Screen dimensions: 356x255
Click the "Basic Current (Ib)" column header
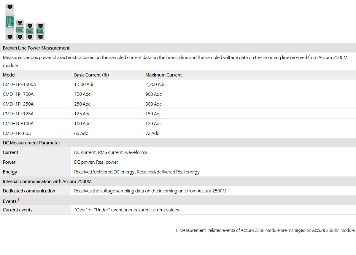(91, 75)
